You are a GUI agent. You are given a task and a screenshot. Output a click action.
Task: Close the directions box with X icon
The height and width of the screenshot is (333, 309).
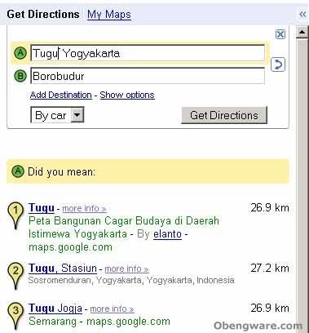click(x=280, y=34)
